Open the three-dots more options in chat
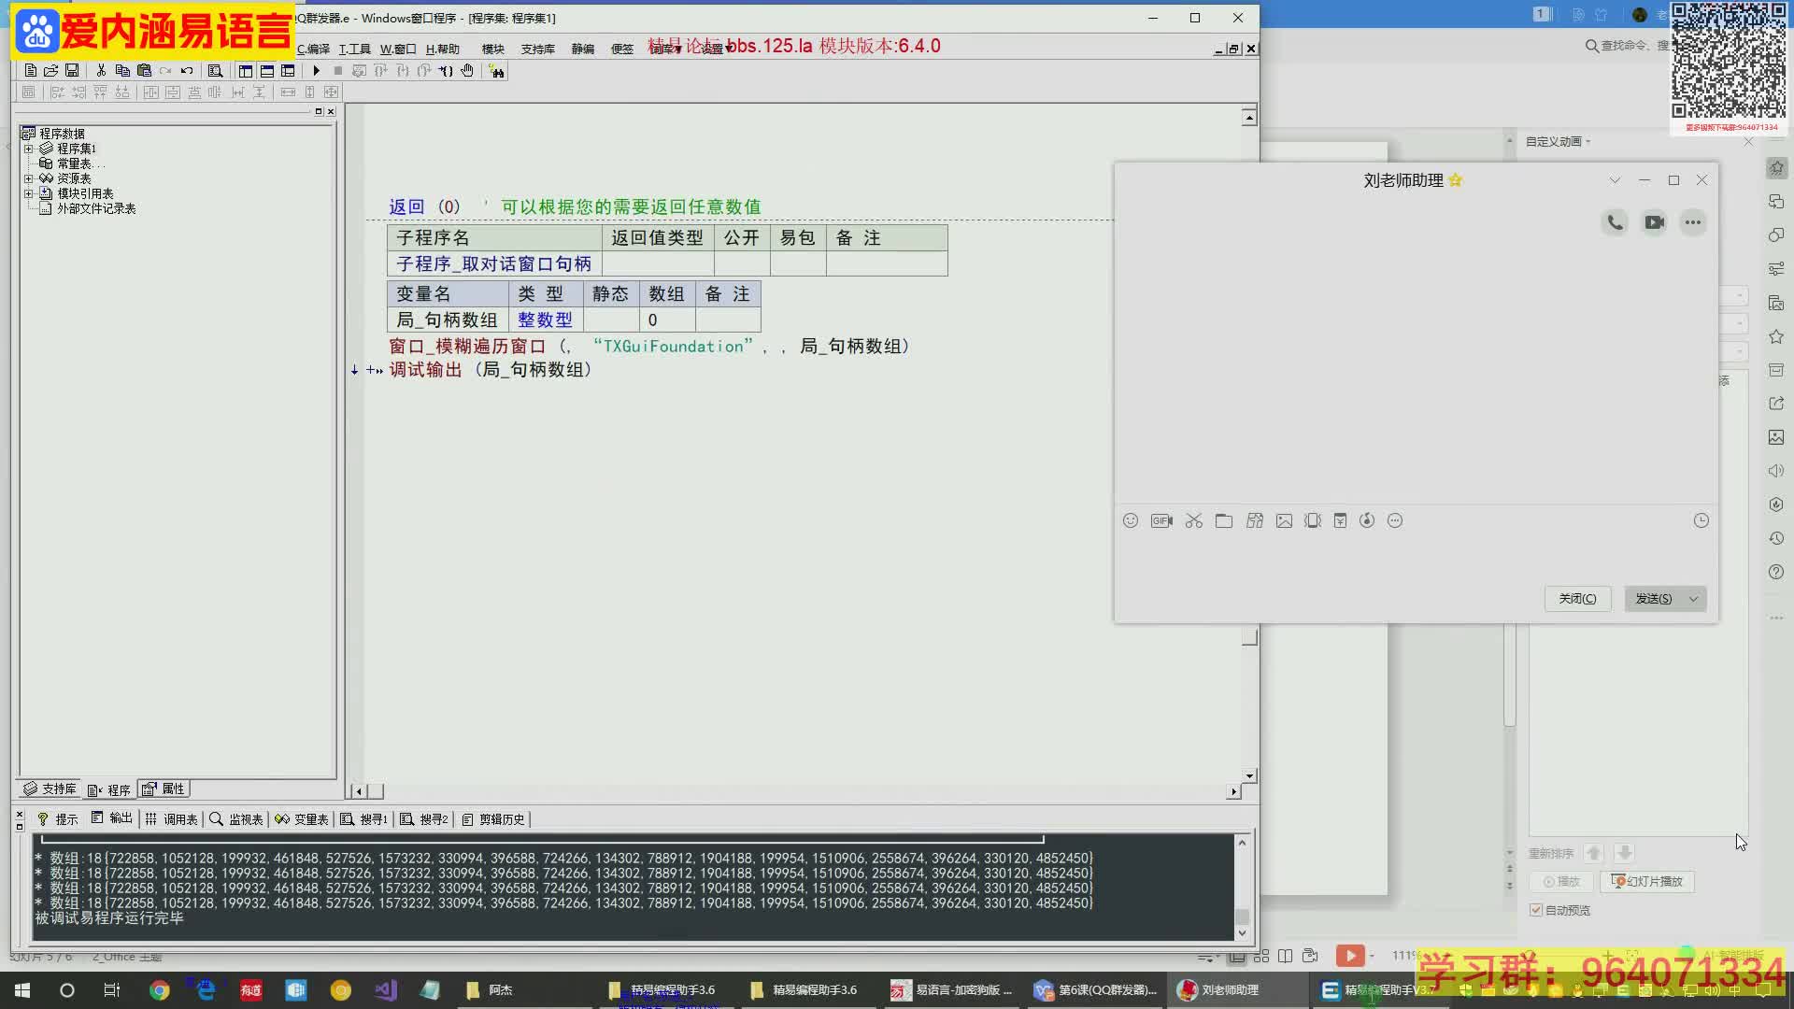Image resolution: width=1794 pixels, height=1009 pixels. point(1693,222)
